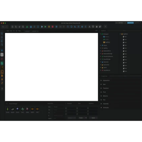Click the yellow Pause button in toolbar

[49, 27]
